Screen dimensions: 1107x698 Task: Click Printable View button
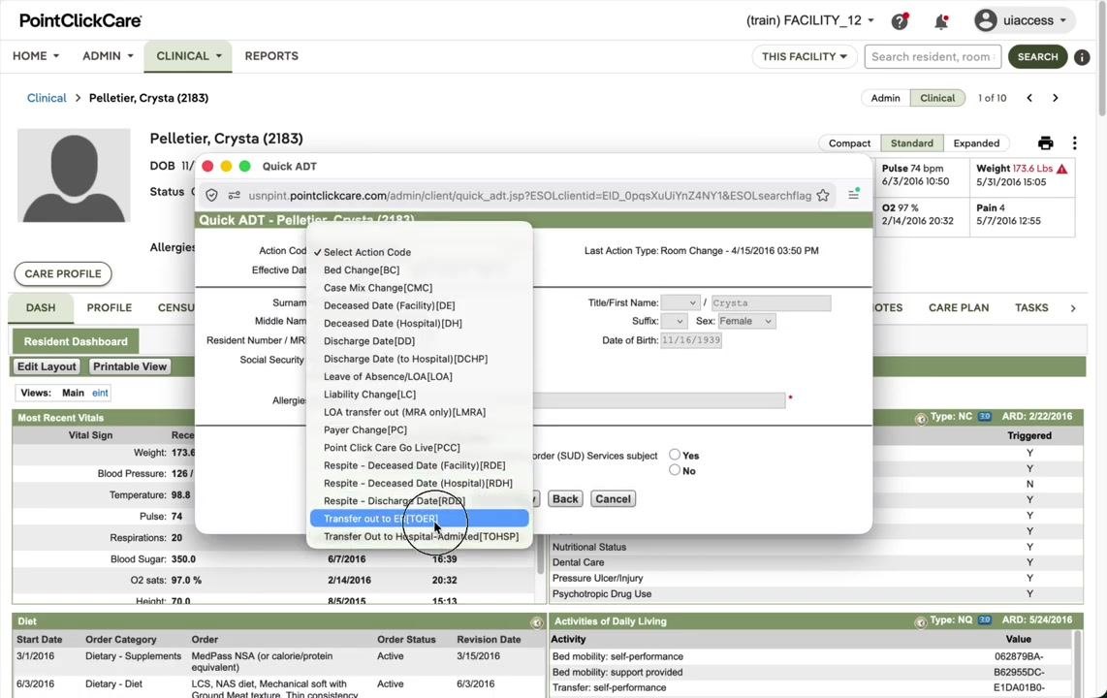point(130,367)
